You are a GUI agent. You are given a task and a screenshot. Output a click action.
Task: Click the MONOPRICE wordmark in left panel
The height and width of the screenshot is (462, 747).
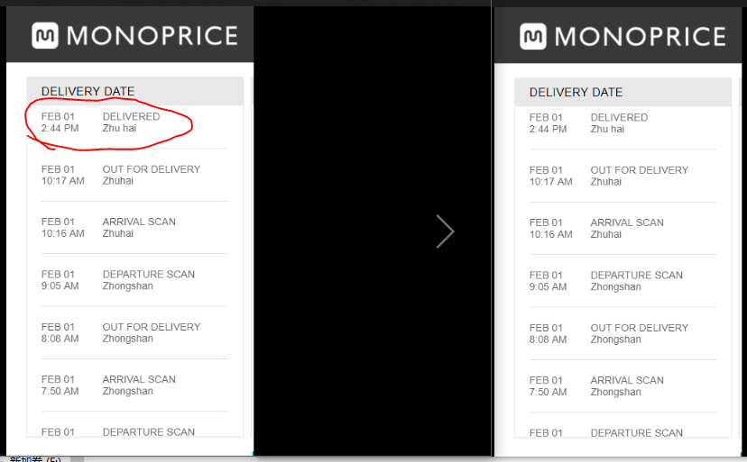pos(152,36)
